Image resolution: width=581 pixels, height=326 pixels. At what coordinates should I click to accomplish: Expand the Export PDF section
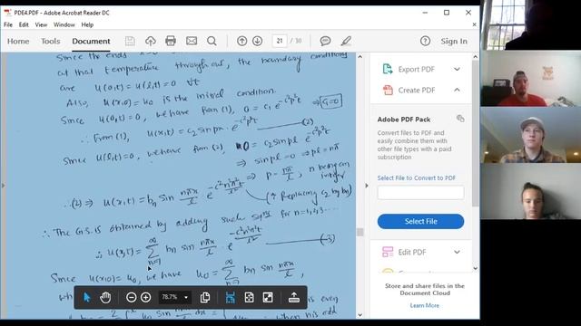coord(457,69)
